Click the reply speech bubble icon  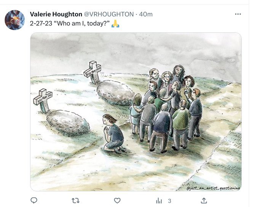[34, 200]
